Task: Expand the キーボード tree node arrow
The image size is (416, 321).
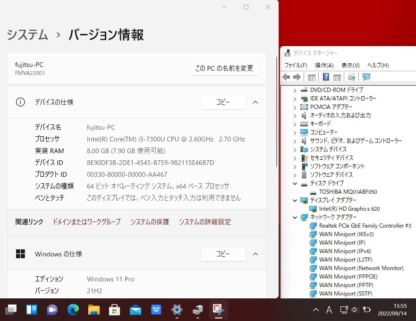Action: click(295, 124)
